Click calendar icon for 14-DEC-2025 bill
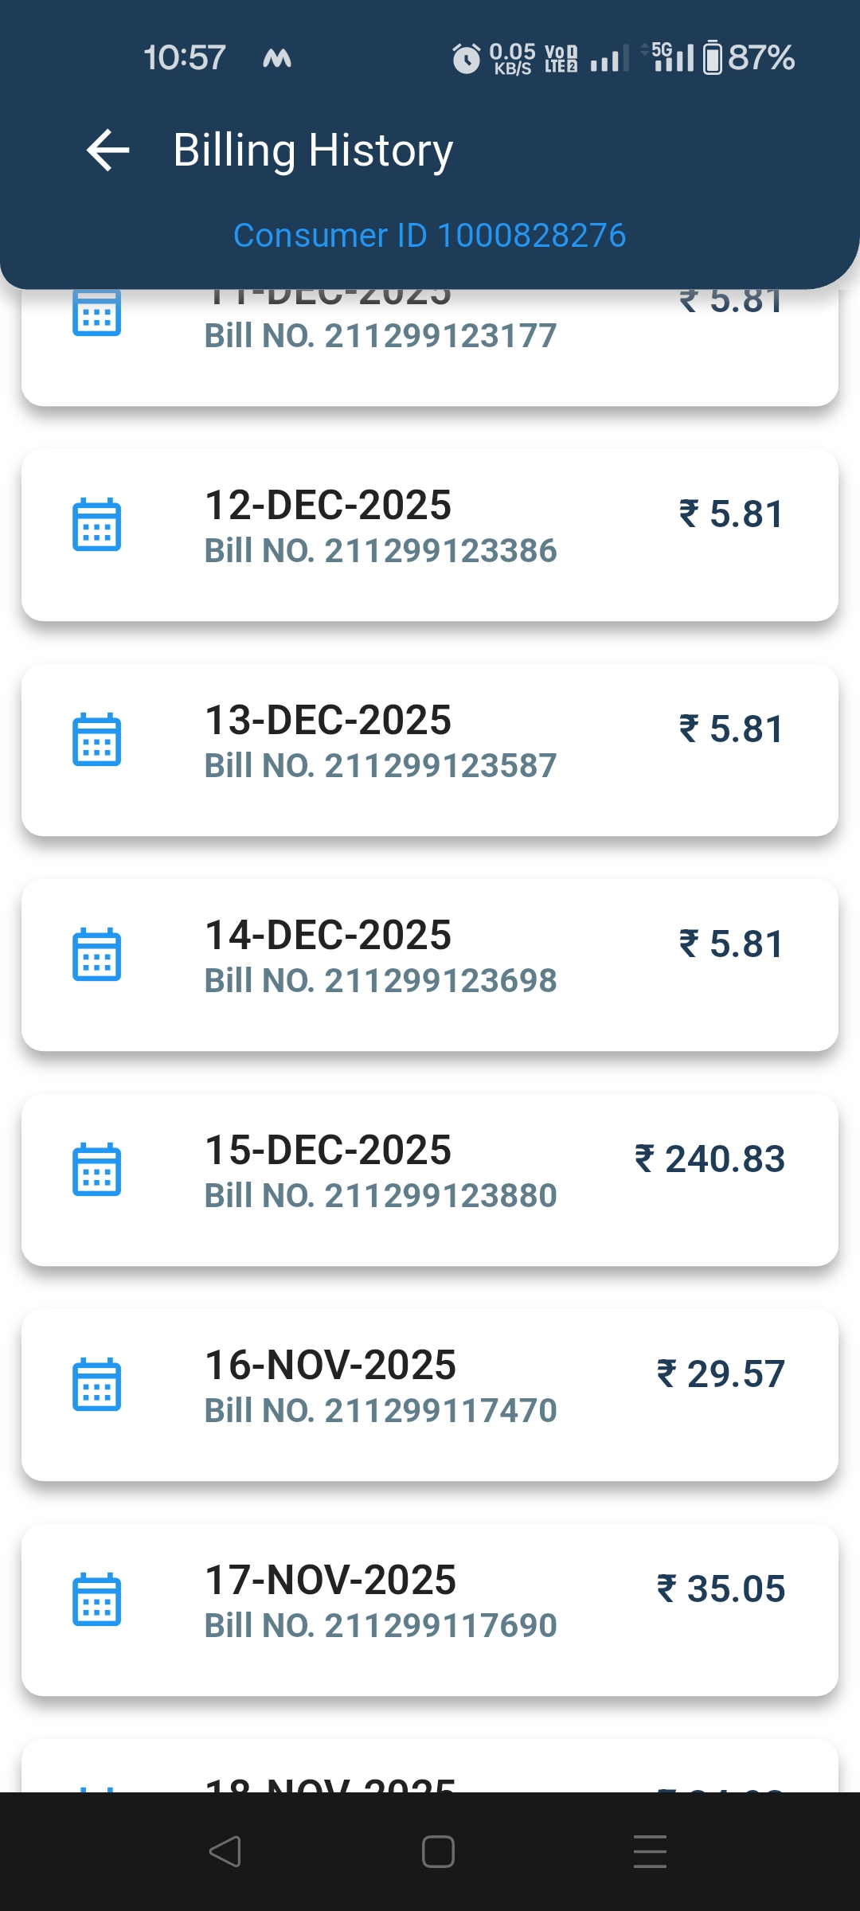Screen dimensions: 860x1911 [x=96, y=955]
